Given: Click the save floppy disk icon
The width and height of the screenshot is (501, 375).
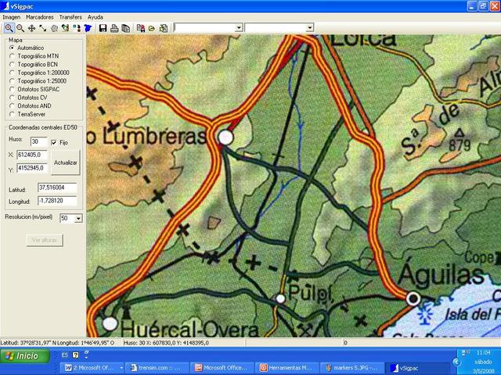Looking at the screenshot, I should (103, 27).
